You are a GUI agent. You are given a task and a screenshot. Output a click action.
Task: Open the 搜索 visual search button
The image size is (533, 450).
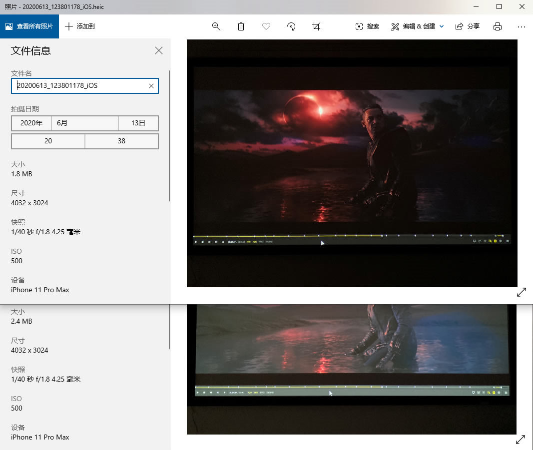click(x=367, y=26)
